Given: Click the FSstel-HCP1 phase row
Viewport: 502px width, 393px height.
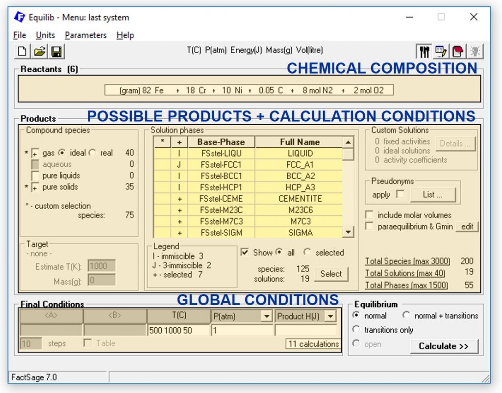Looking at the screenshot, I should [x=248, y=187].
